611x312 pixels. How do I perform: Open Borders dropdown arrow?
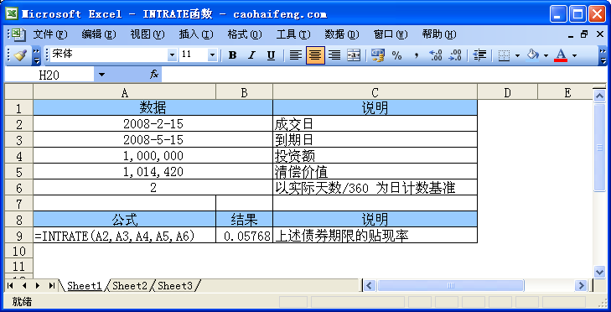tap(517, 55)
